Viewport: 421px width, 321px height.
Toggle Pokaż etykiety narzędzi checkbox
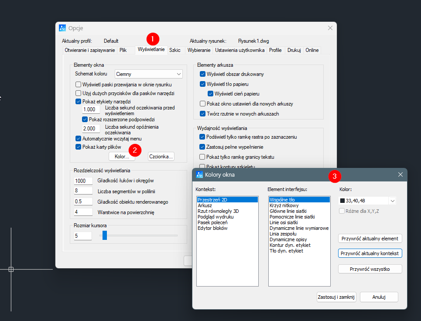[79, 102]
